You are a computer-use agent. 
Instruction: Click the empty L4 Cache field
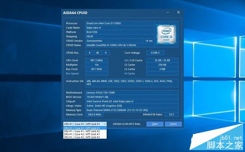(162, 74)
